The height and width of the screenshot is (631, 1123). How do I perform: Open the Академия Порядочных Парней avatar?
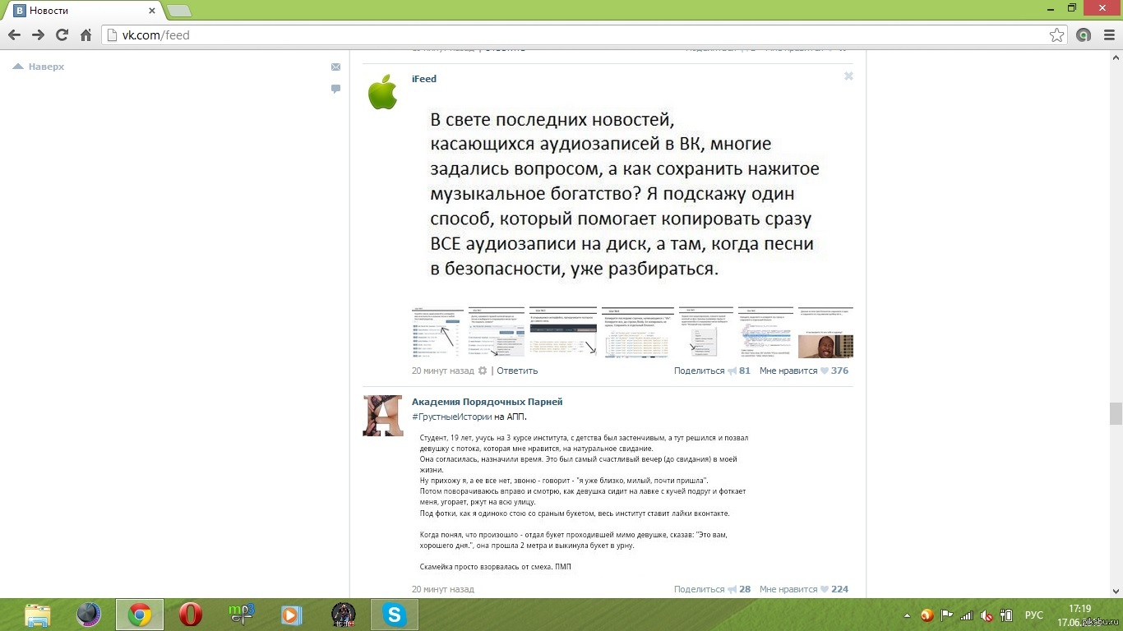coord(382,415)
